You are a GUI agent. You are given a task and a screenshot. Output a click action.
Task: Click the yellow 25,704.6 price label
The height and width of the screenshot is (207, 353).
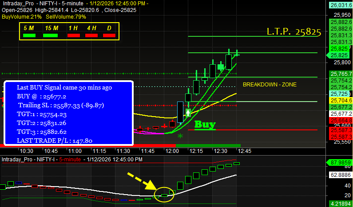341,101
